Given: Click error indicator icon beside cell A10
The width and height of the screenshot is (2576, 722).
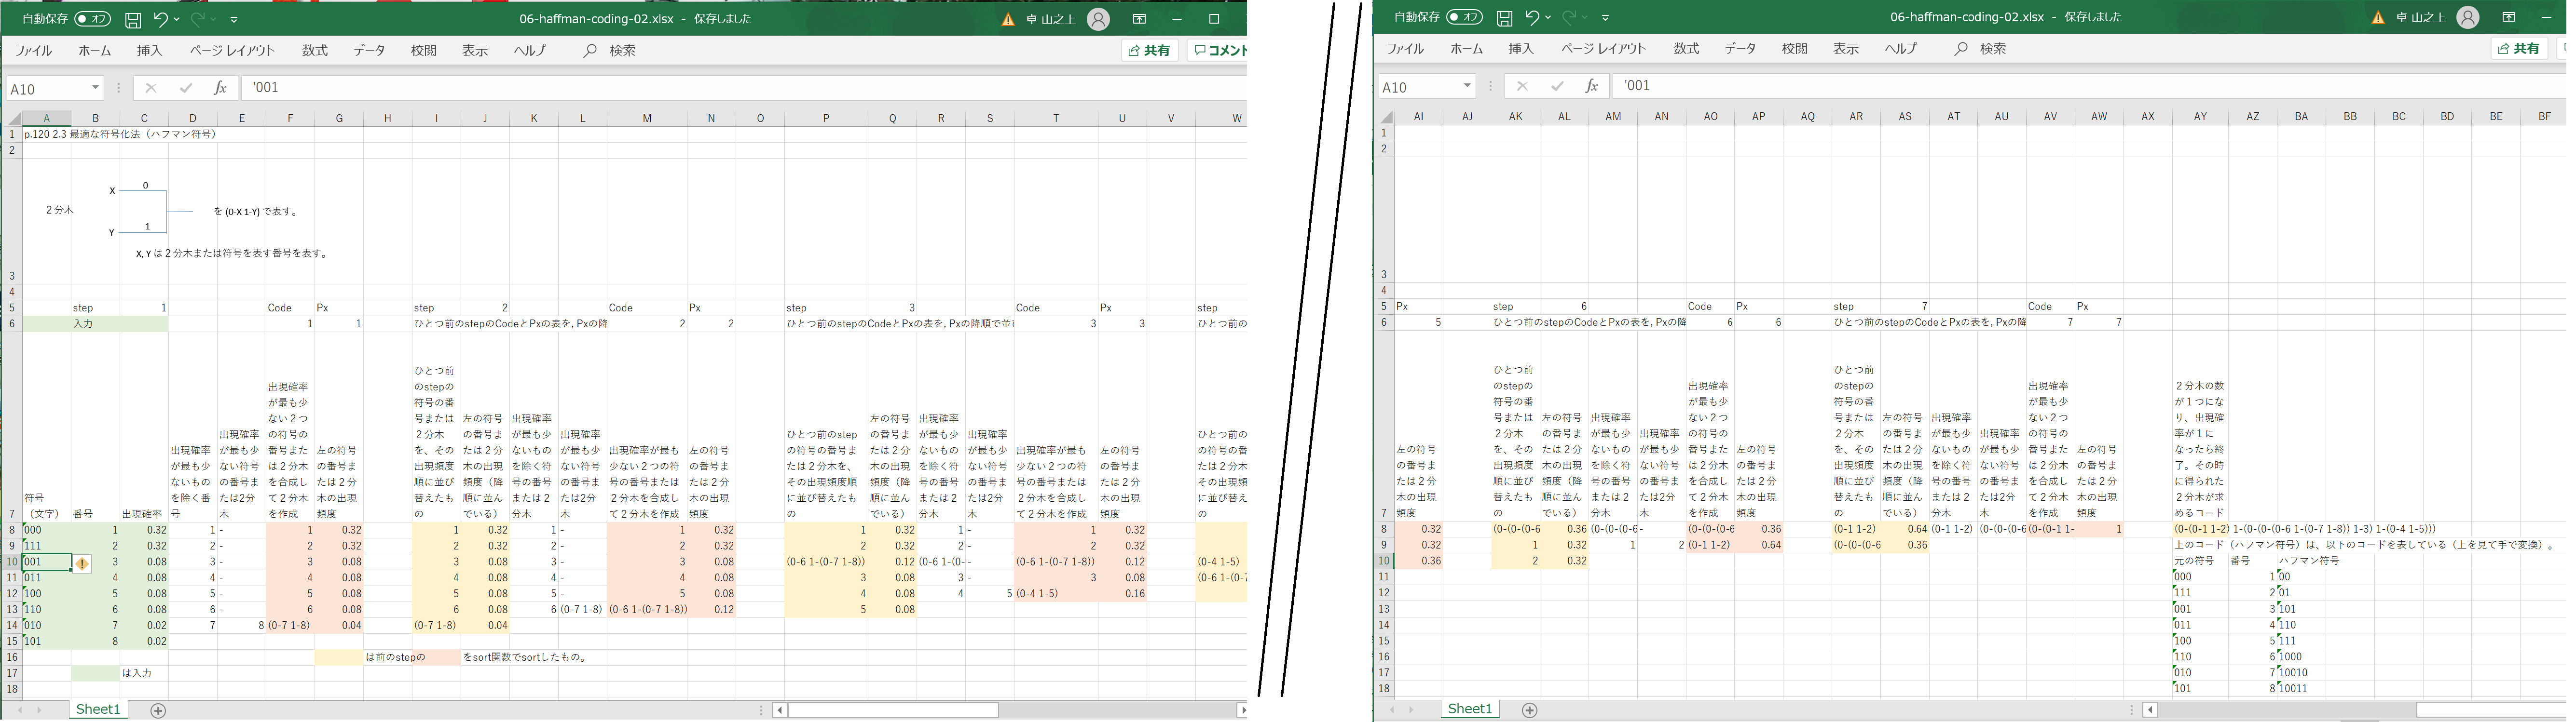Looking at the screenshot, I should 82,563.
